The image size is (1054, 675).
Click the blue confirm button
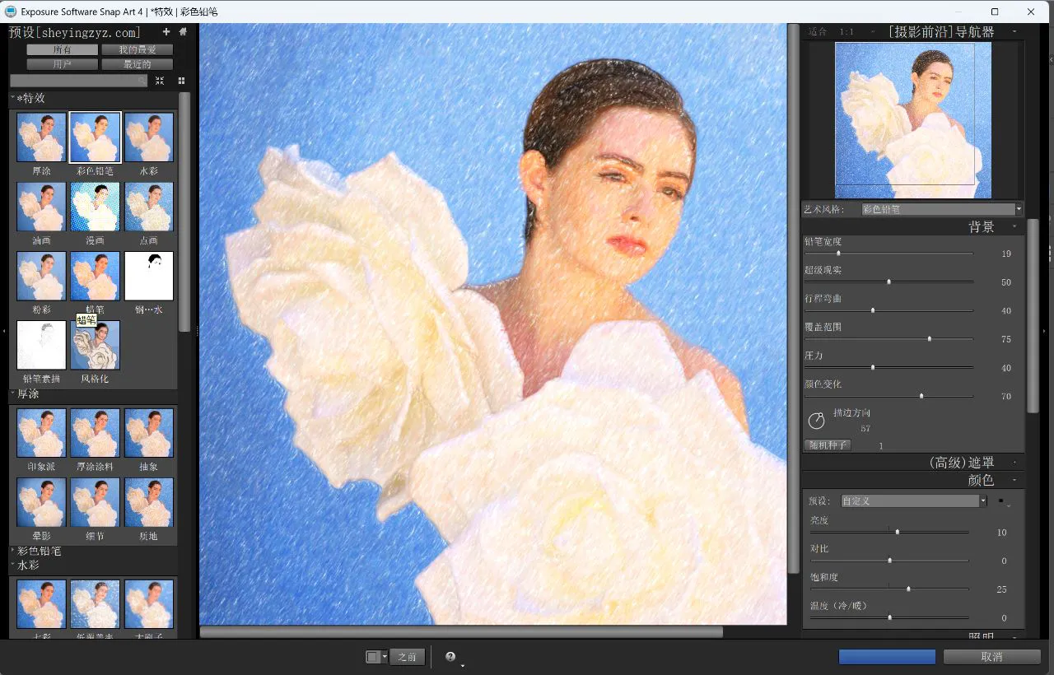point(887,657)
